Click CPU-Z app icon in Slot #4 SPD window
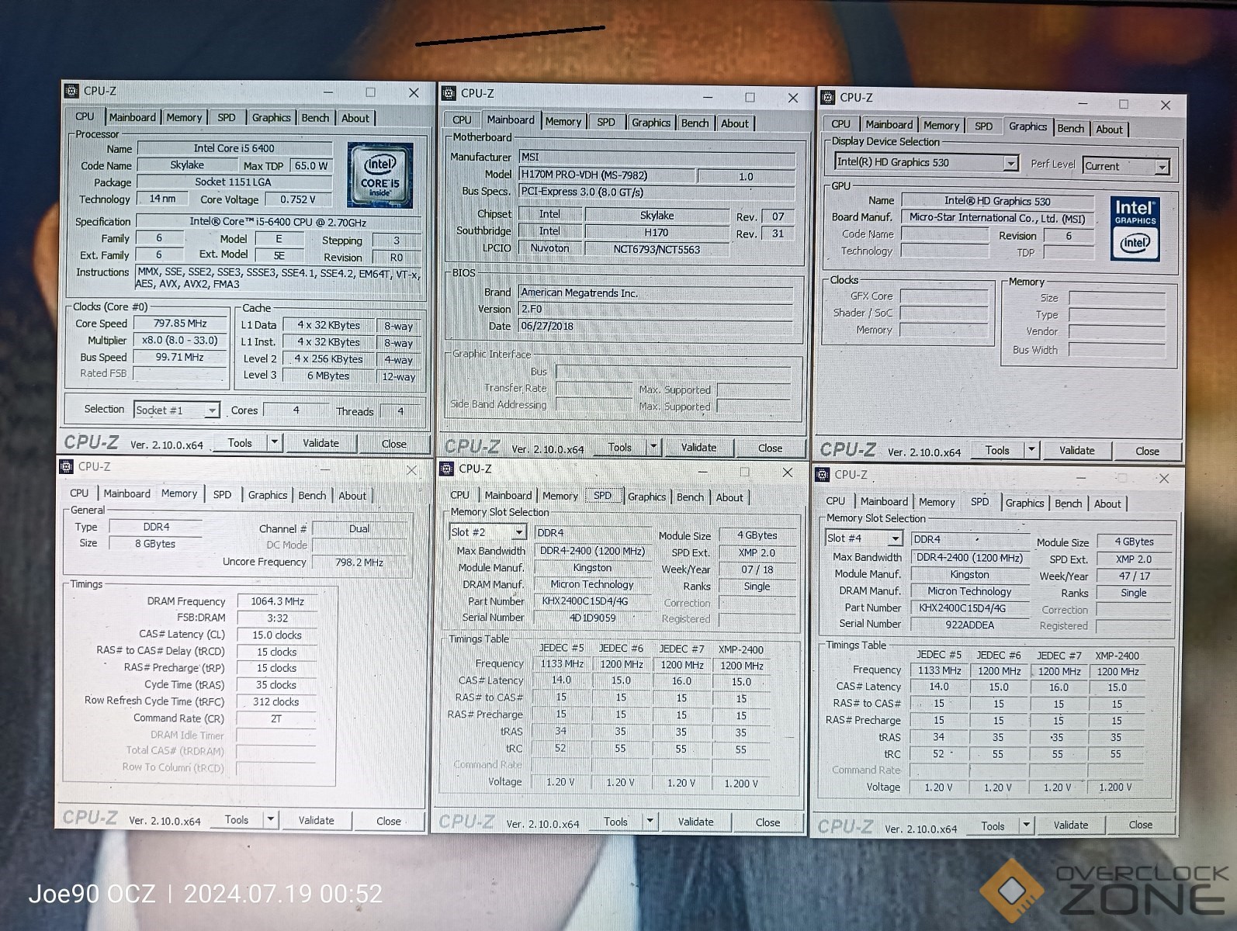 822,474
